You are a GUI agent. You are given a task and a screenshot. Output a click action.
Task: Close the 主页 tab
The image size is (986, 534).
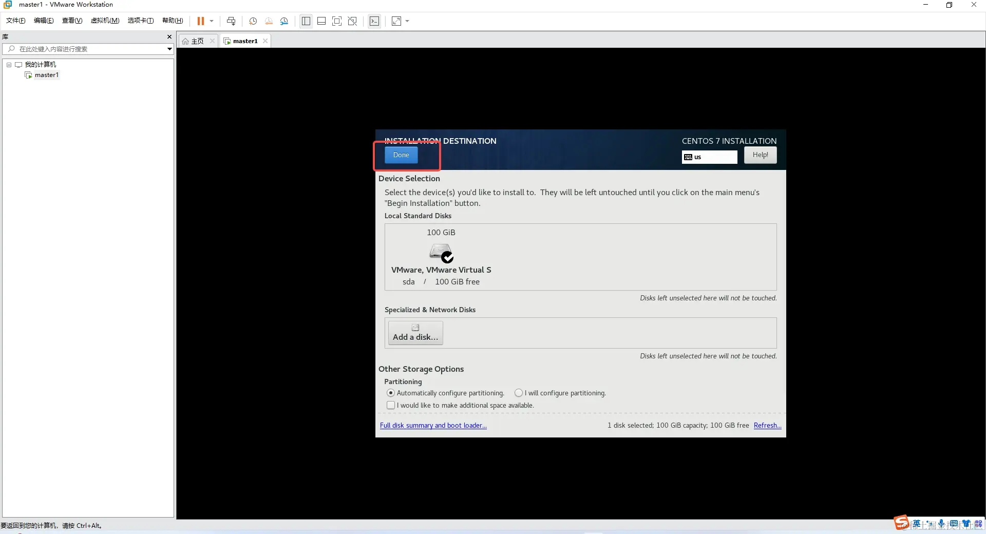pyautogui.click(x=212, y=41)
